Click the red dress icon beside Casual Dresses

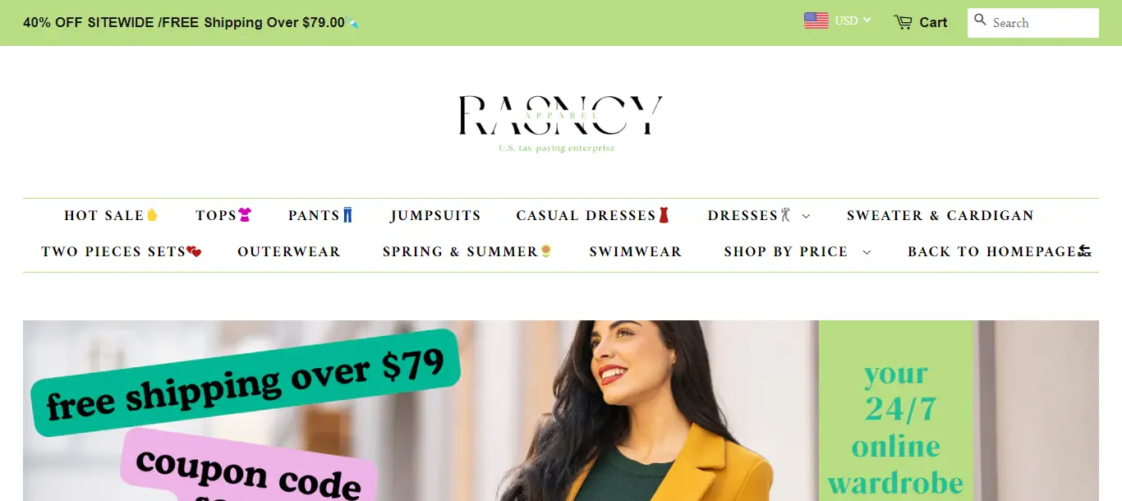pyautogui.click(x=664, y=215)
